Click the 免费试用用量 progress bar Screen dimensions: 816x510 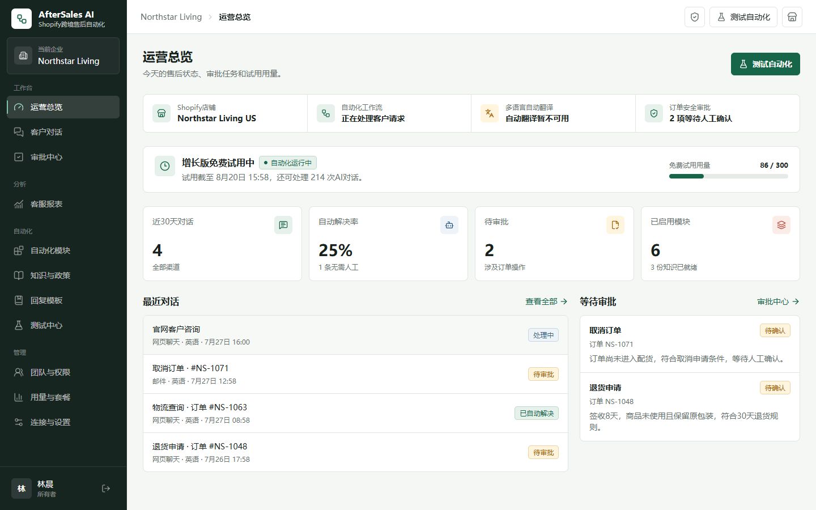[729, 176]
